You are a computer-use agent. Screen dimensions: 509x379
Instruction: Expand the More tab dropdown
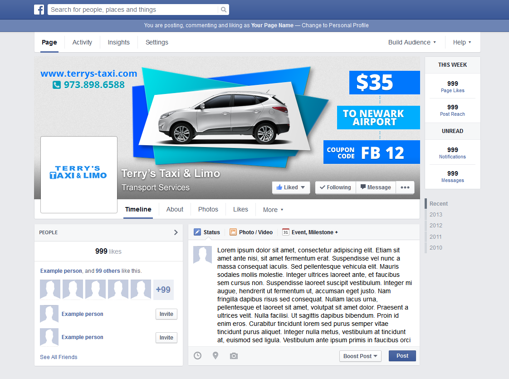[273, 210]
